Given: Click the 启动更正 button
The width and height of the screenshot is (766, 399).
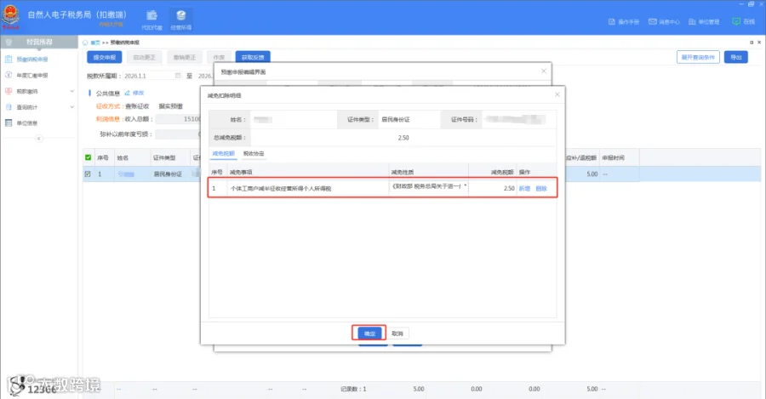Looking at the screenshot, I should [x=144, y=57].
